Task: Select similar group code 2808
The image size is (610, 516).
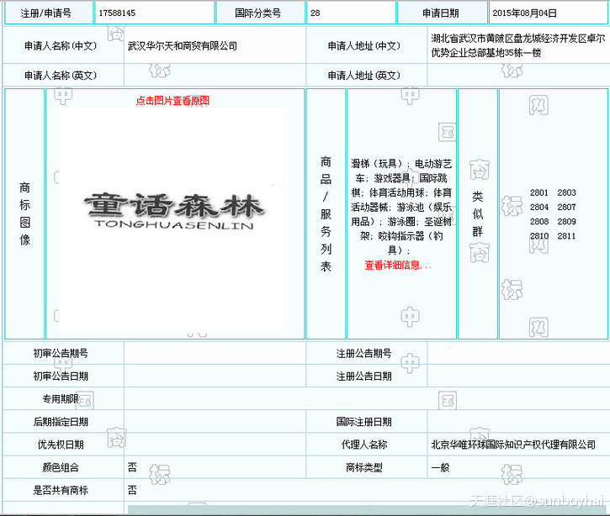Action: pos(538,221)
